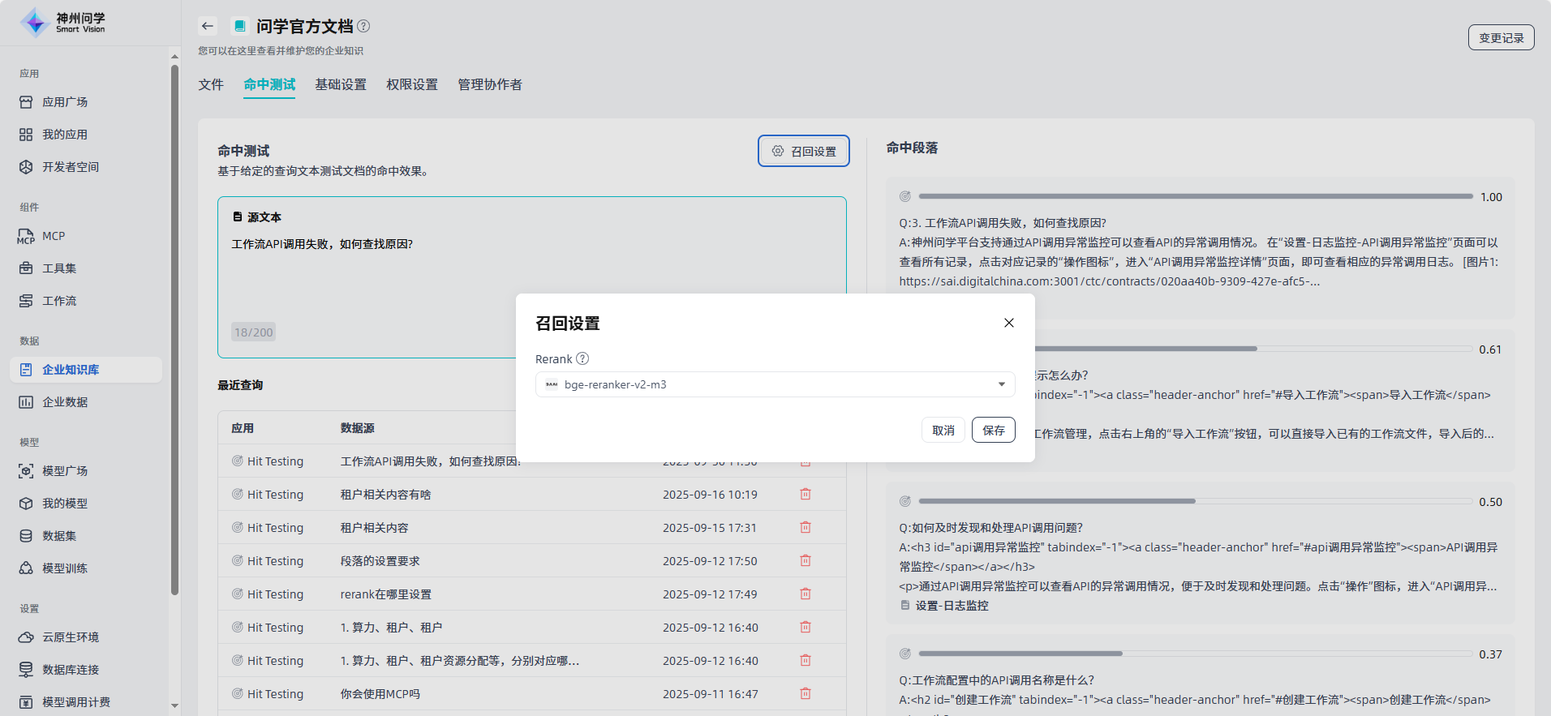1551x716 pixels.
Task: Click the trash icon for 你会使用MCP吗
Action: pos(805,693)
